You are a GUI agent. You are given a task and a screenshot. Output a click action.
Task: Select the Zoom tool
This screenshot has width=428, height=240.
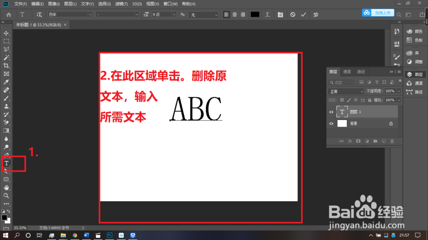click(x=6, y=196)
